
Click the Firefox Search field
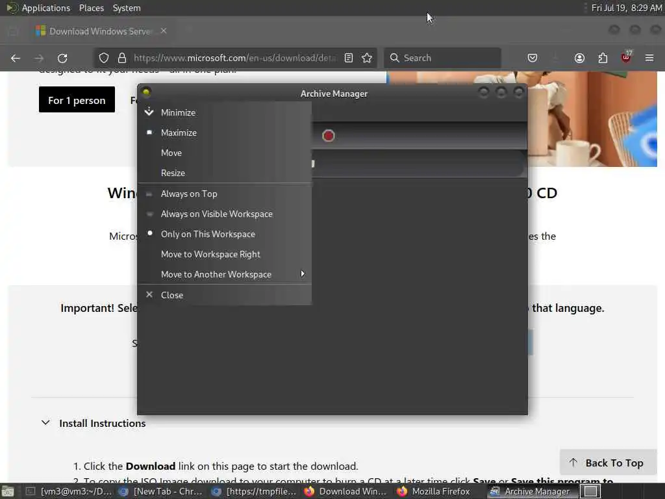(x=442, y=58)
